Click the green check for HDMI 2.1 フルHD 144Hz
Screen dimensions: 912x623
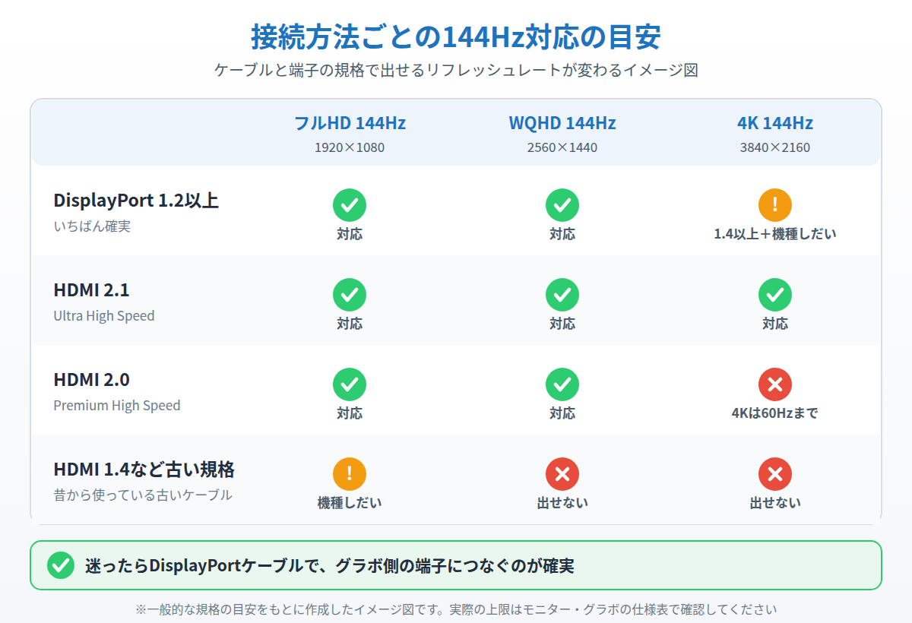pos(350,295)
